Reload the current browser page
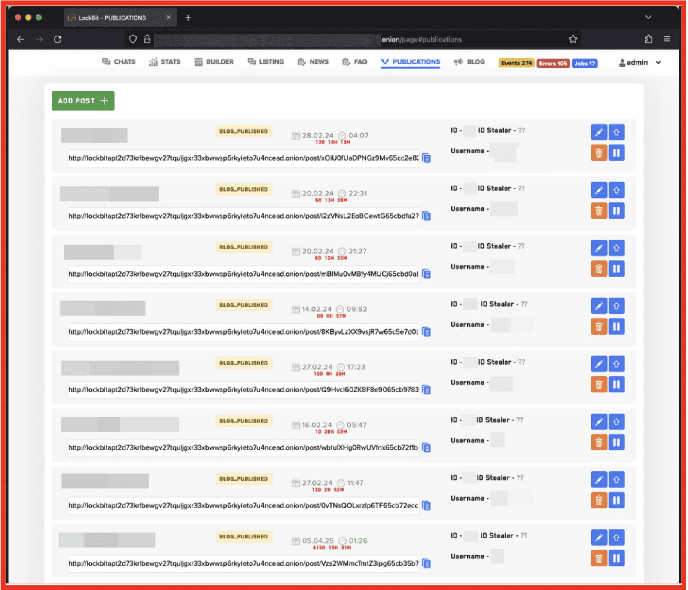This screenshot has width=688, height=590. (x=58, y=40)
